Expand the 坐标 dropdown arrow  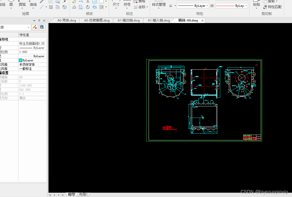coord(147,7)
